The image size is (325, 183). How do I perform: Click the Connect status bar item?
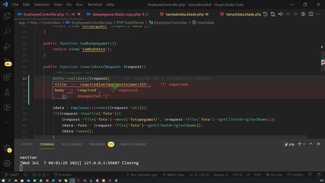pyautogui.click(x=62, y=175)
